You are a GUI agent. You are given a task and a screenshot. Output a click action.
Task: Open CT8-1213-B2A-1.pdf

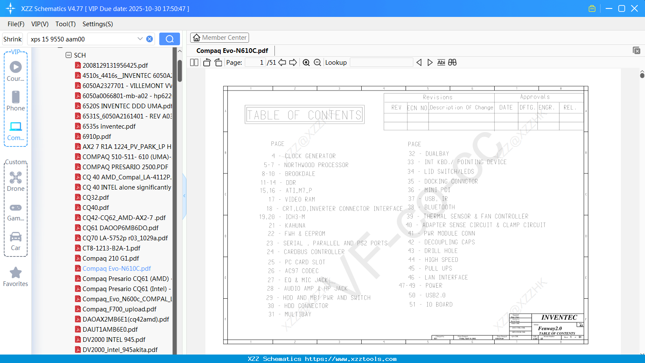coord(111,248)
